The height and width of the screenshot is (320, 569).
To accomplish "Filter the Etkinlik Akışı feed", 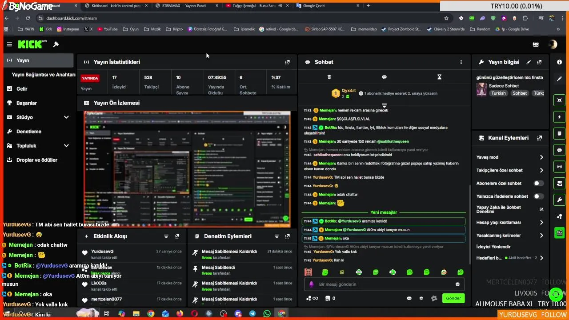I will pos(166,236).
